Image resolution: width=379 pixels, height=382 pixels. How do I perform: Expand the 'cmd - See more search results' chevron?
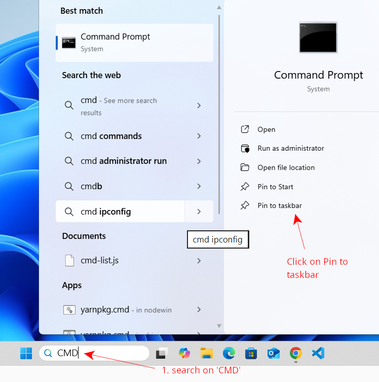tap(199, 106)
